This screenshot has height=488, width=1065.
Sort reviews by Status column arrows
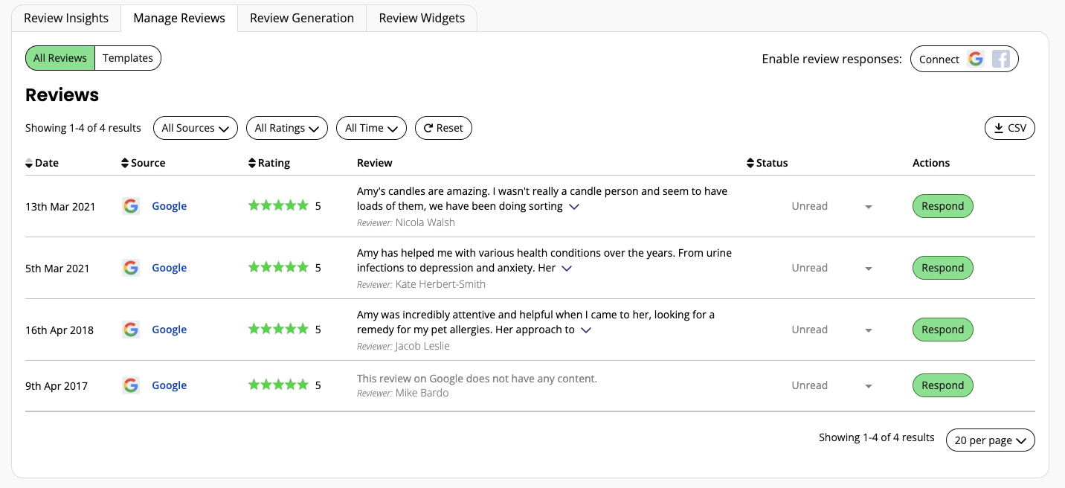750,163
